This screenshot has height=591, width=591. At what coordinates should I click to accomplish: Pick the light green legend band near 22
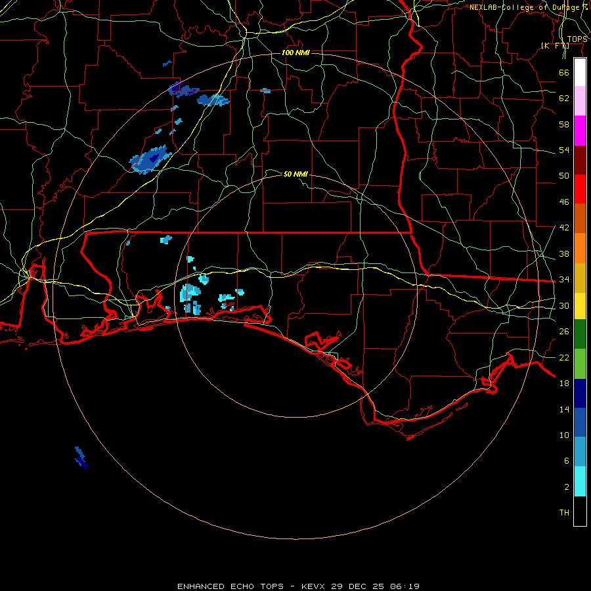580,364
